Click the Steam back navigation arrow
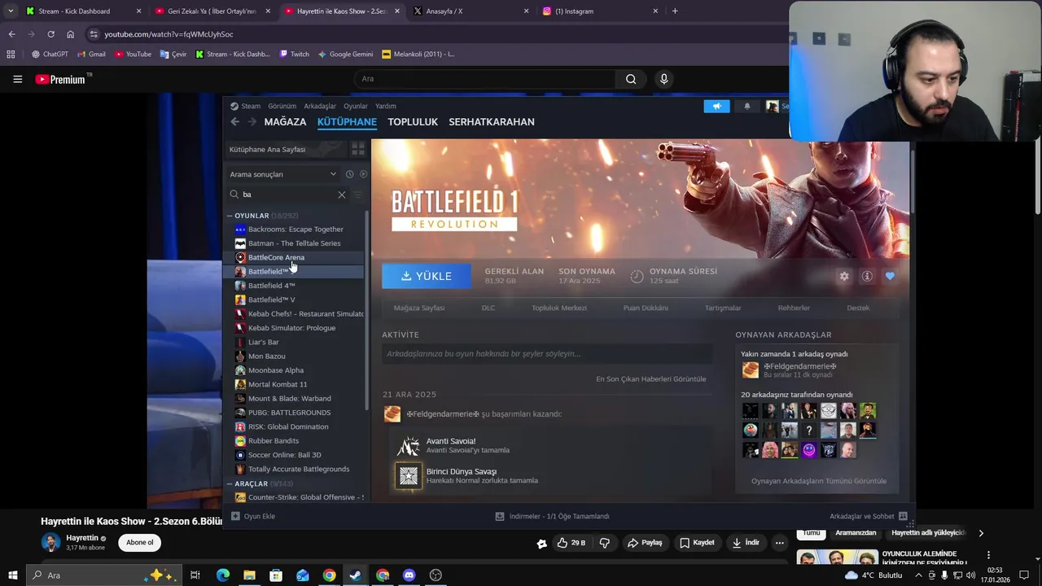 pos(234,122)
